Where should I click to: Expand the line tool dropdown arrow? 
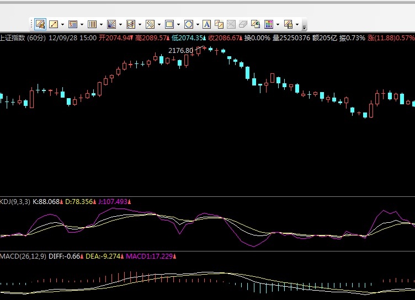click(x=62, y=24)
